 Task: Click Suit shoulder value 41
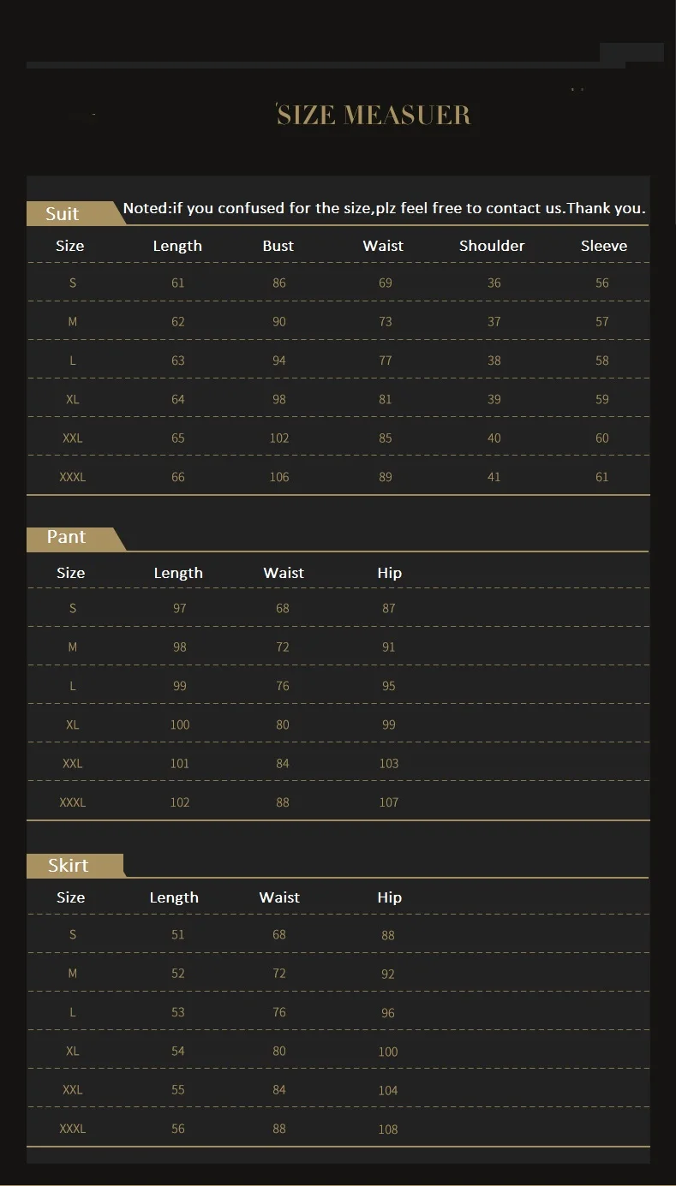click(x=494, y=477)
